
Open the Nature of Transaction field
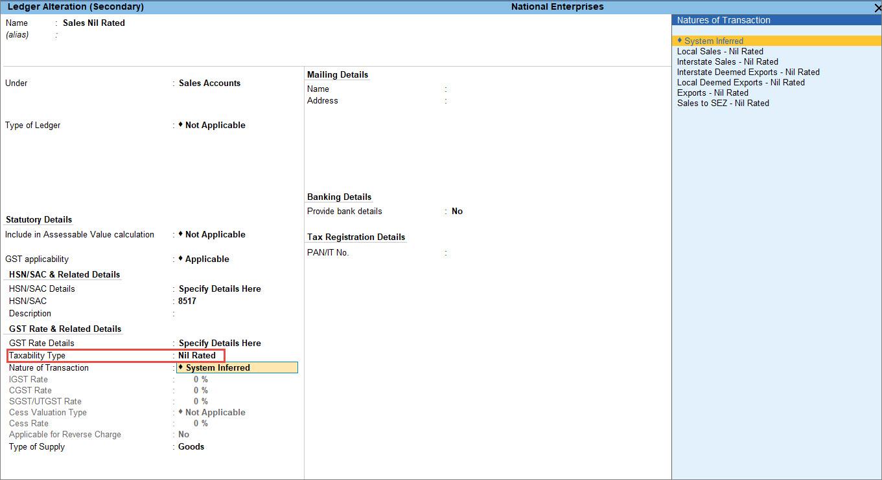pyautogui.click(x=237, y=367)
